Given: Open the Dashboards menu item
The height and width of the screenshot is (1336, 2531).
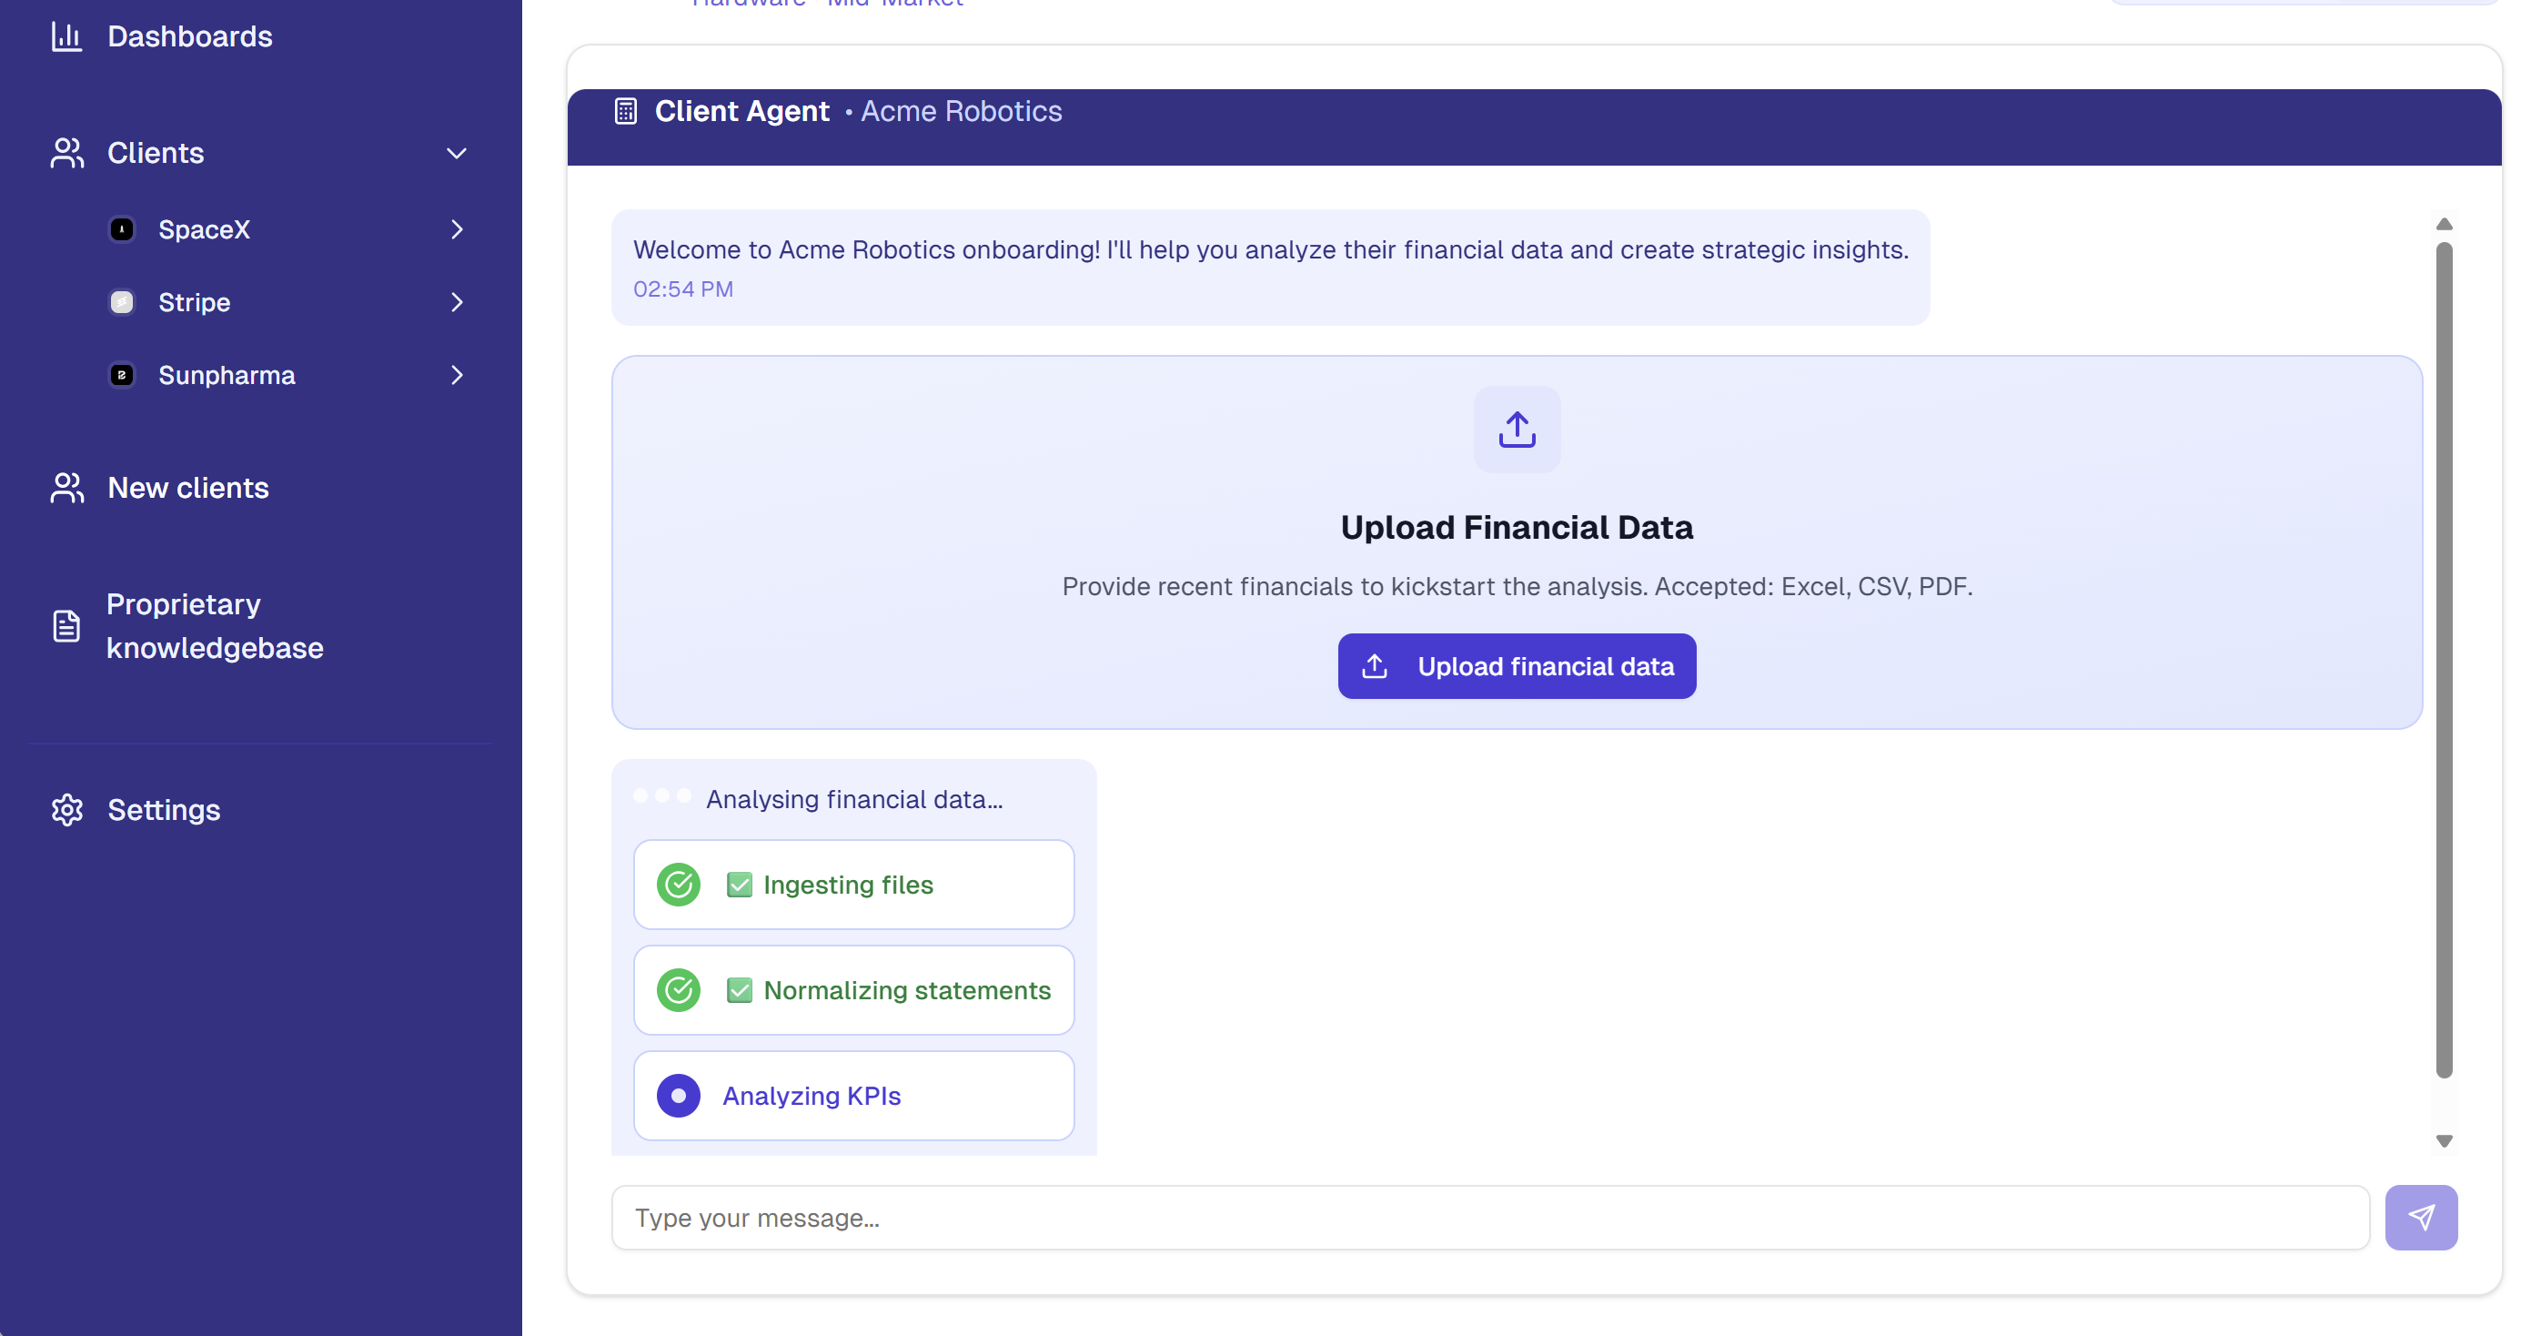Looking at the screenshot, I should pyautogui.click(x=189, y=36).
